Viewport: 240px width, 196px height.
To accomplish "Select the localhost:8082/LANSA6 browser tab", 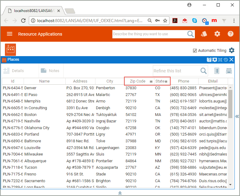I will click(33, 11).
